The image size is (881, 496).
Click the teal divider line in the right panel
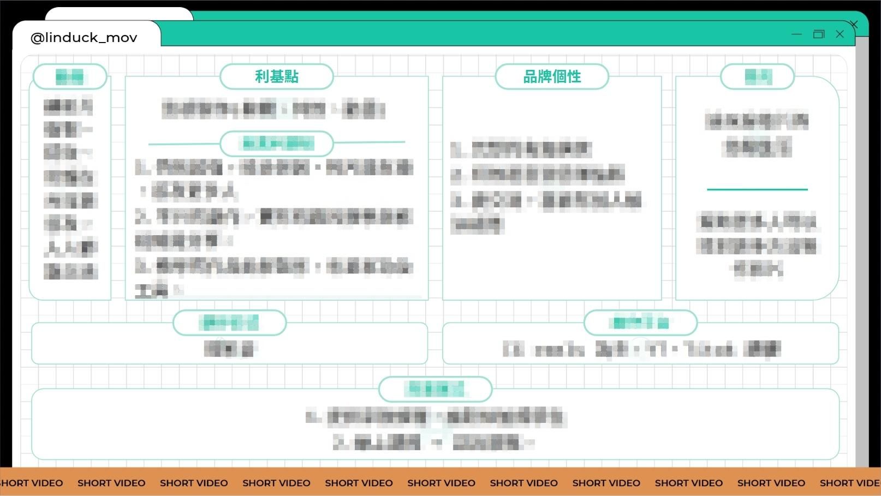pos(757,189)
